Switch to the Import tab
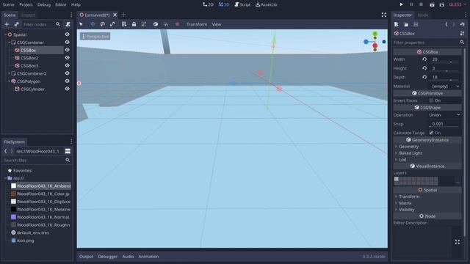 coord(28,15)
